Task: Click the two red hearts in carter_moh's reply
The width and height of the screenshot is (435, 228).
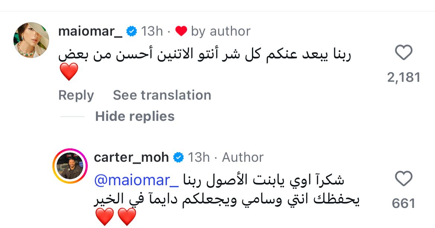Action: (x=116, y=217)
